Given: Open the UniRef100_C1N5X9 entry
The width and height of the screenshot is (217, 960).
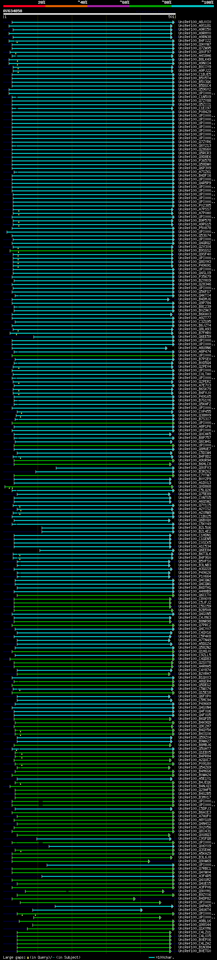Looking at the screenshot, I should (x=195, y=97).
